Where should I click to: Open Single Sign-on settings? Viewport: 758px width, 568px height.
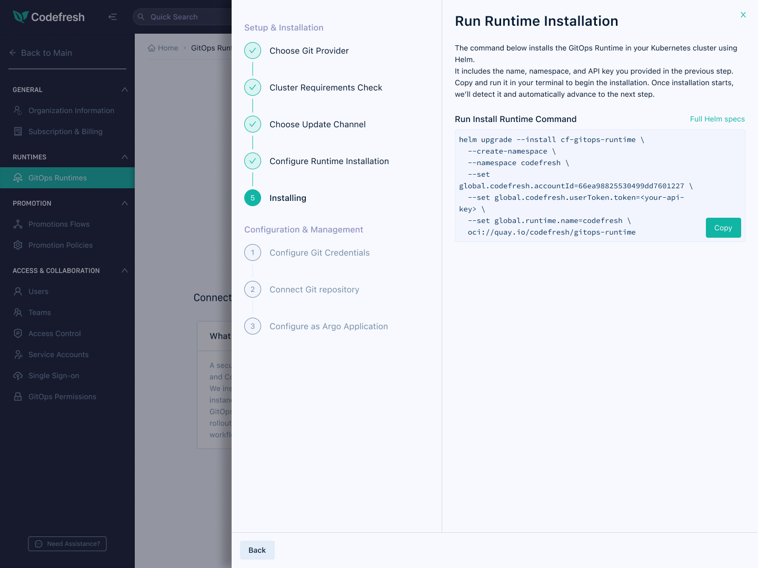pyautogui.click(x=67, y=376)
